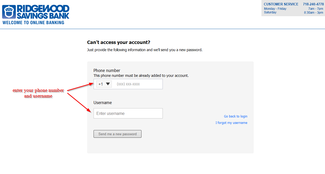Open the +1 country code dropdown
Viewport: 325px width, 174px height.
tap(104, 84)
